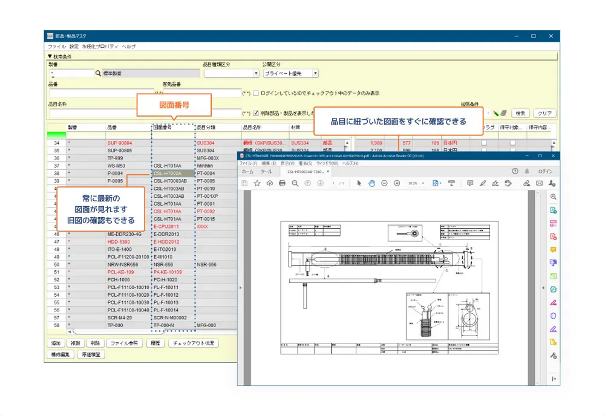Select the arrow selection tool in Acrobat
The image size is (605, 416).
(359, 184)
